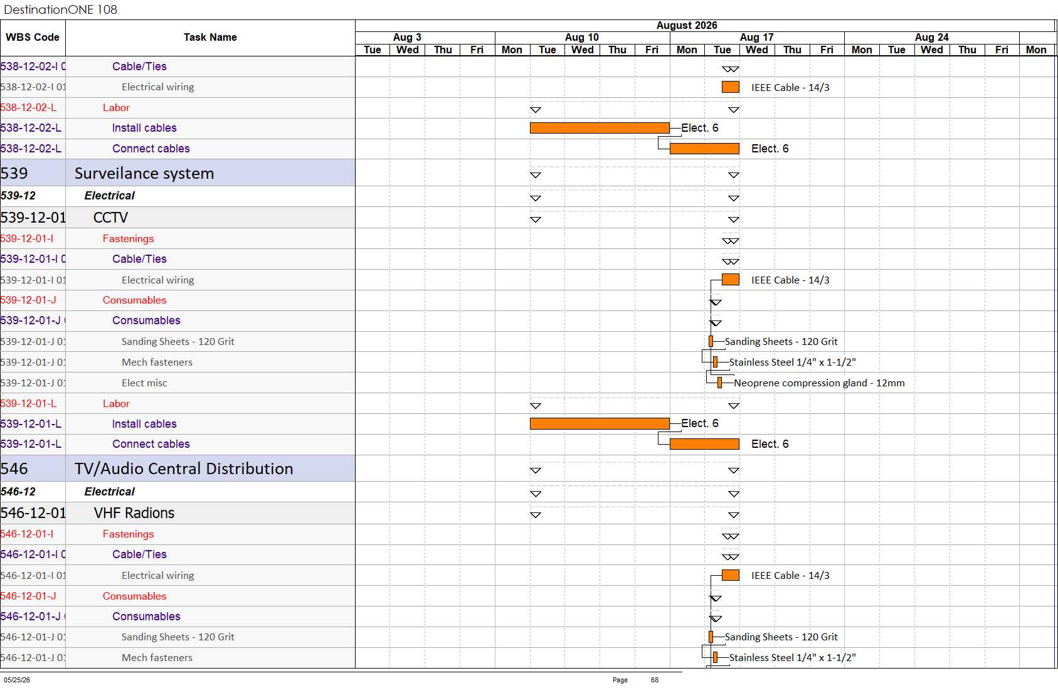
Task: Click the end summary marker for CCTV row
Action: pos(734,220)
